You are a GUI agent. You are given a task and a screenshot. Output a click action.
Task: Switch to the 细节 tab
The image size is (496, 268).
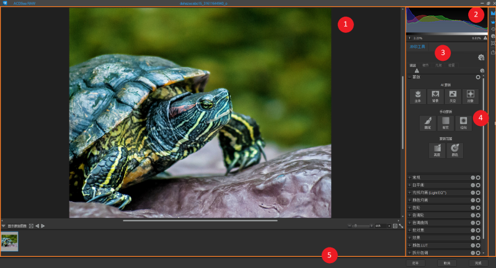coord(425,65)
